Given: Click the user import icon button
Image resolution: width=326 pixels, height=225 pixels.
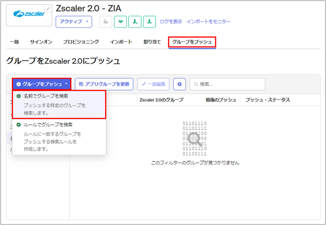Looking at the screenshot, I should point(135,21).
